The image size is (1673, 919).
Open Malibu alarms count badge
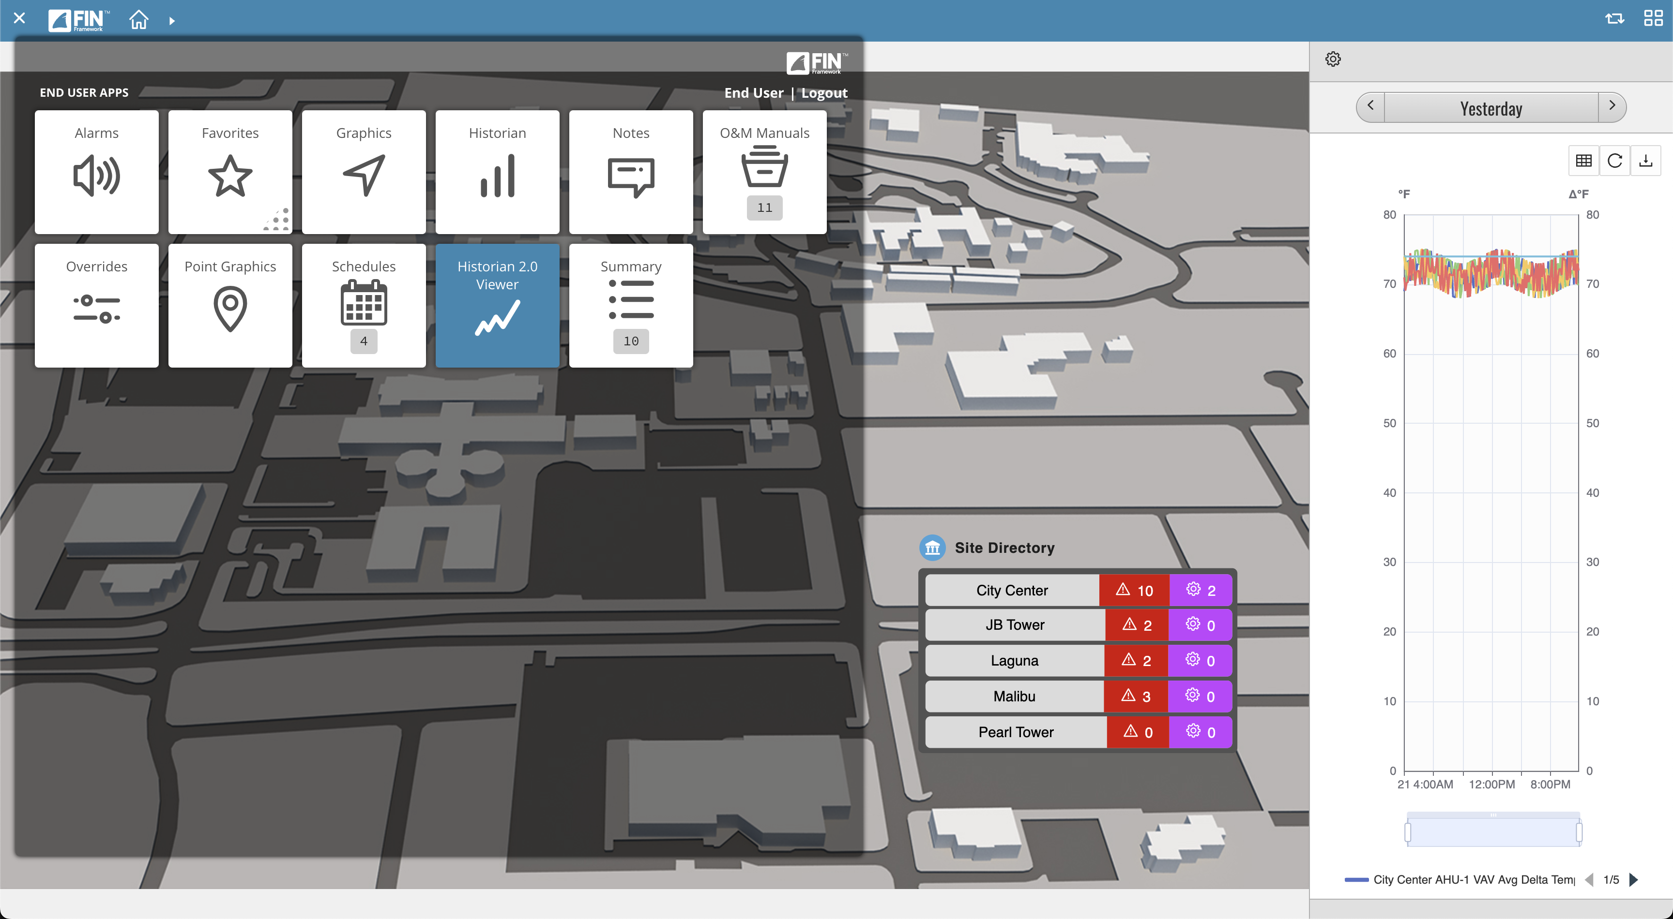(1136, 696)
